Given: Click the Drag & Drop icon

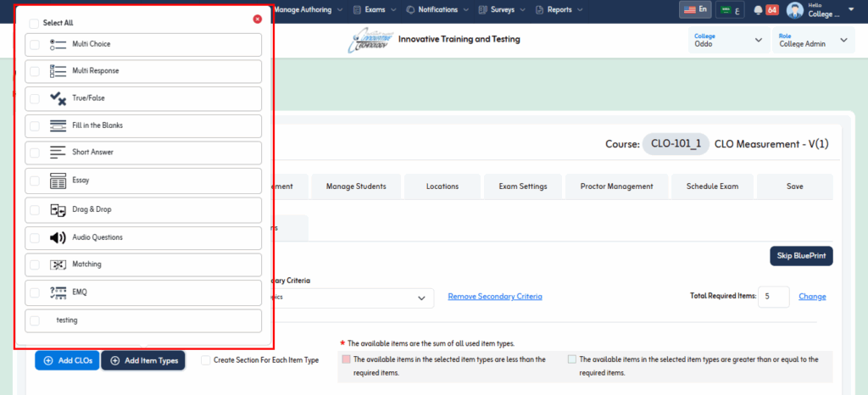Looking at the screenshot, I should [x=58, y=209].
